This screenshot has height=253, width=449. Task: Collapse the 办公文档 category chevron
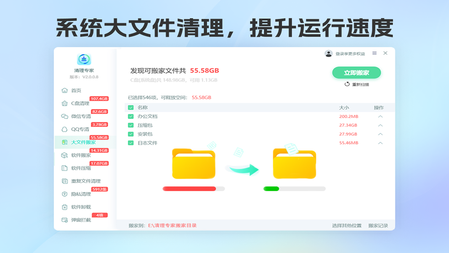(380, 116)
